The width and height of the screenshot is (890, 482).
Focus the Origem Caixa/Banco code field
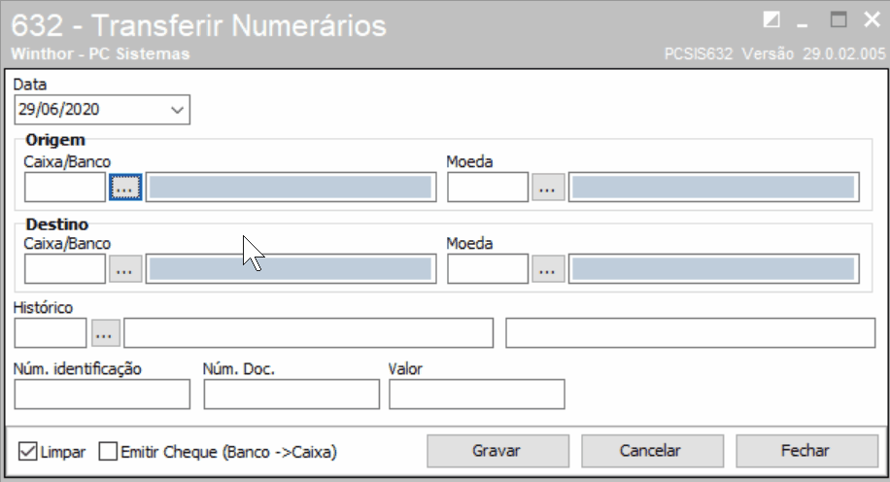pyautogui.click(x=65, y=188)
